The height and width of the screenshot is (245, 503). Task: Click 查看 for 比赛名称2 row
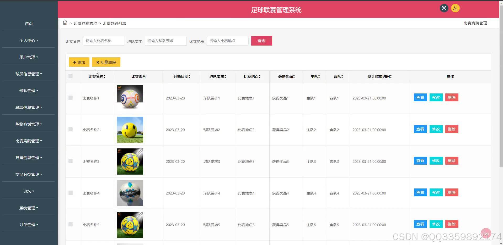[x=420, y=129]
